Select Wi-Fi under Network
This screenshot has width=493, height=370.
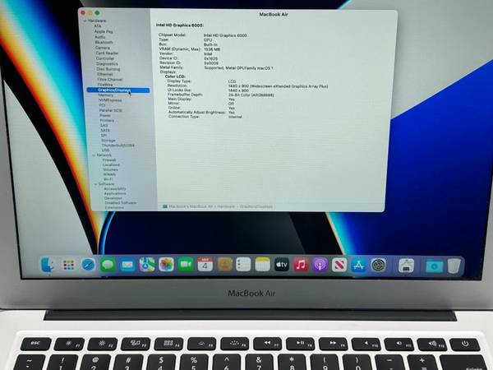tap(108, 178)
